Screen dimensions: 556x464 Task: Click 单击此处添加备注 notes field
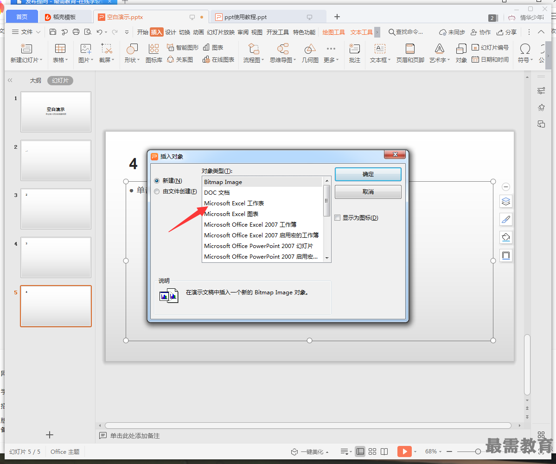(x=135, y=436)
